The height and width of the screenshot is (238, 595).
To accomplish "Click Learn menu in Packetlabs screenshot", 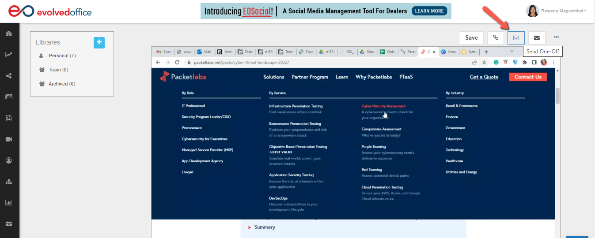I will [342, 77].
